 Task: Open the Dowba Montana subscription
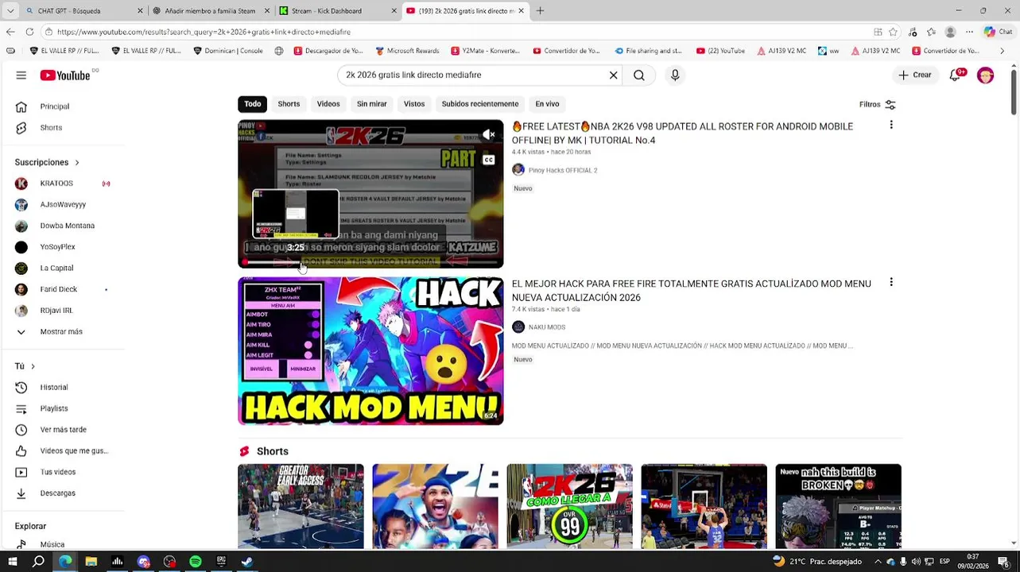click(67, 226)
